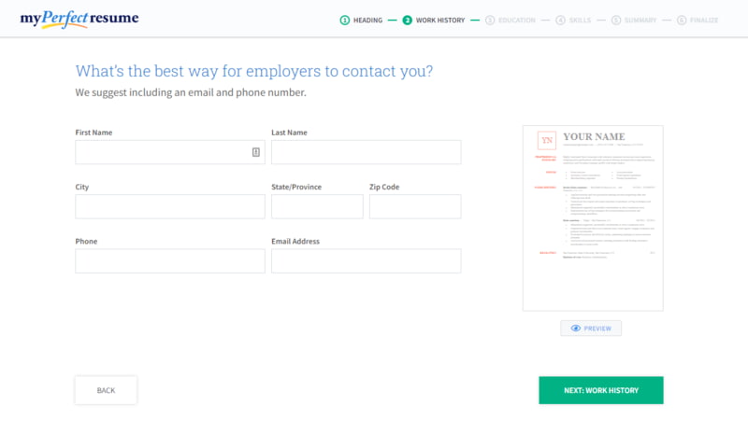748x434 pixels.
Task: Focus the City input field
Action: pos(170,206)
